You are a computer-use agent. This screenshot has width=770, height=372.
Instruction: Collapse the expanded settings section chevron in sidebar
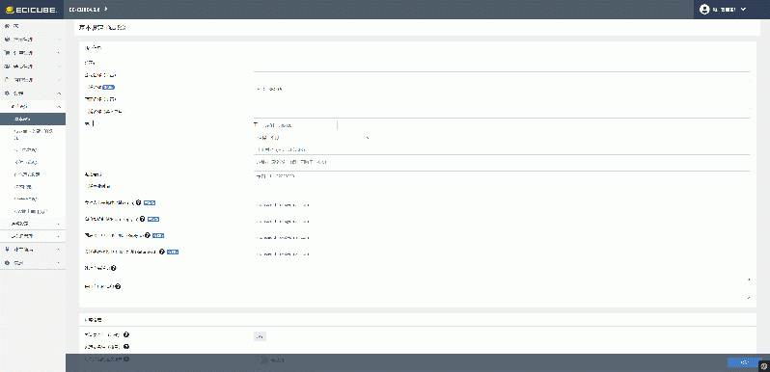point(59,93)
